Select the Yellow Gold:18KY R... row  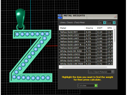click(86, 45)
